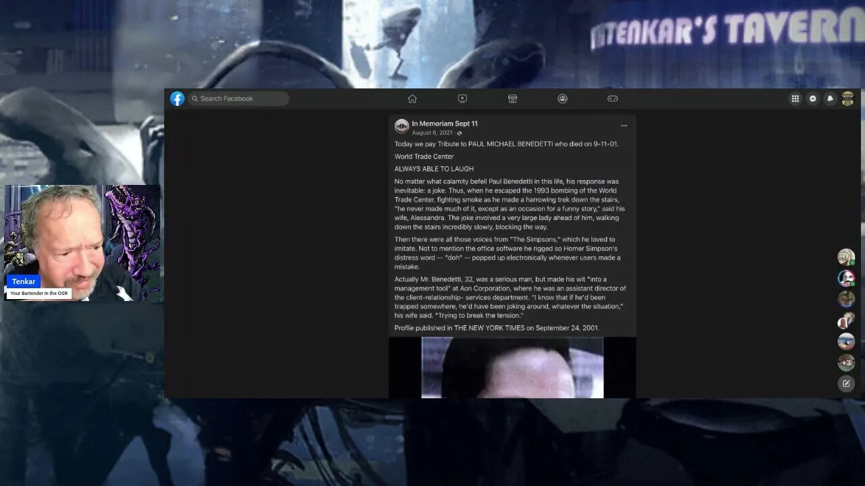Viewport: 865px width, 486px height.
Task: Expand the +3 more chat contacts
Action: click(x=846, y=363)
